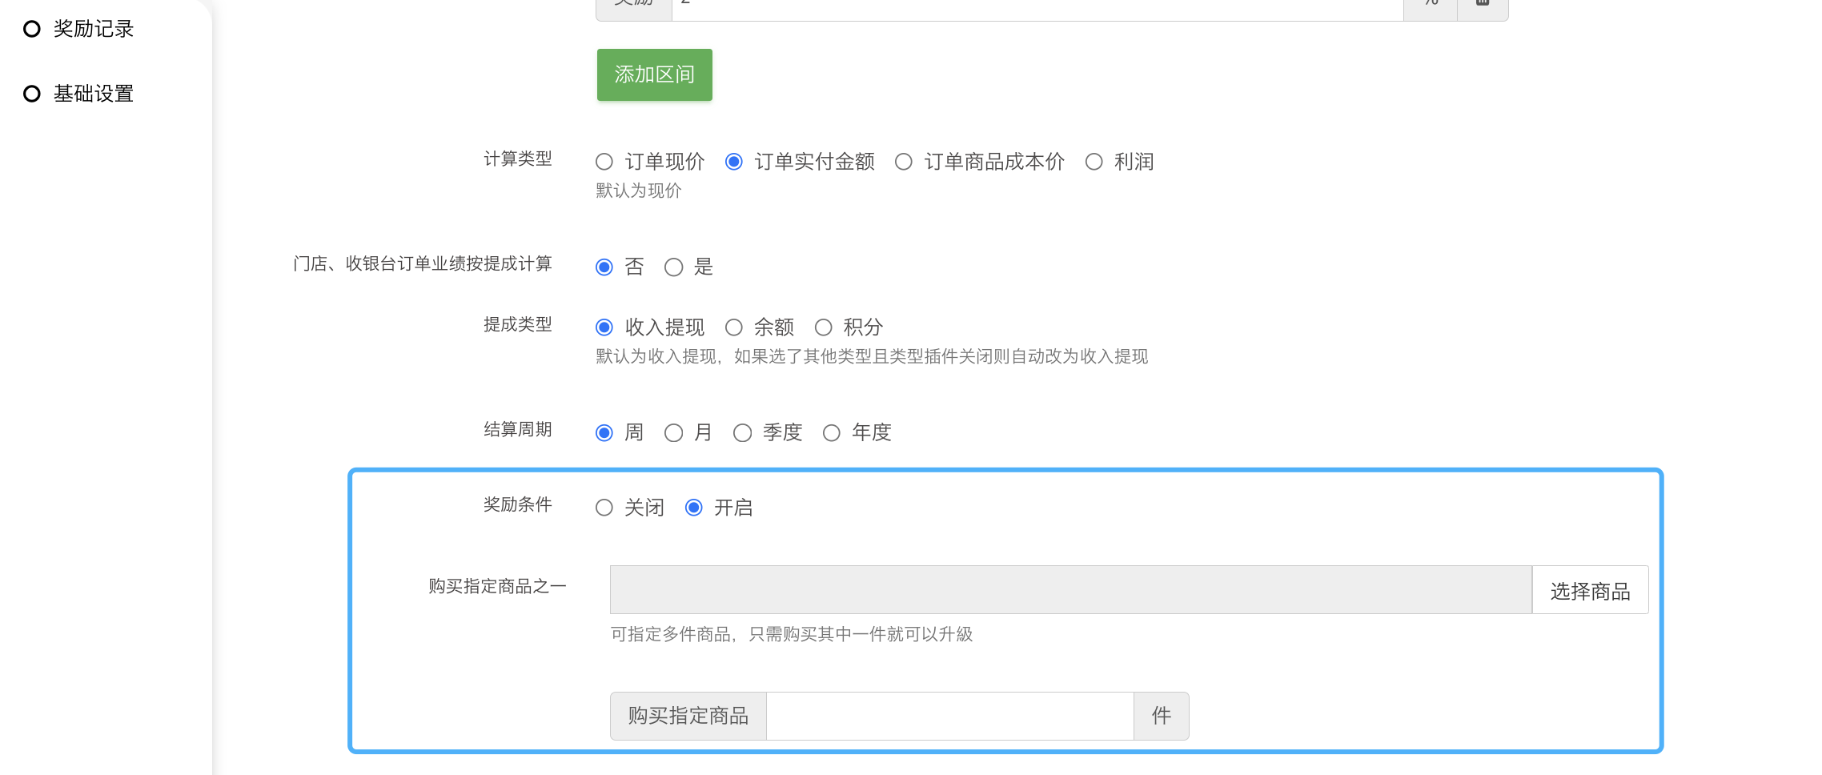
Task: Select the 利润 calculation type
Action: (x=1094, y=163)
